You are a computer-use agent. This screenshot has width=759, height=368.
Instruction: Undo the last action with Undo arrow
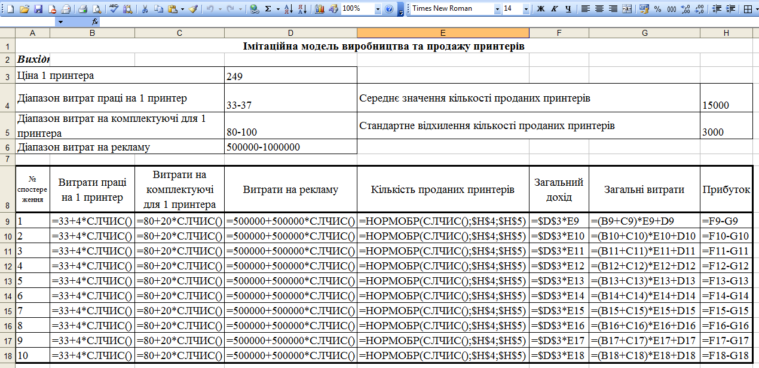(210, 9)
